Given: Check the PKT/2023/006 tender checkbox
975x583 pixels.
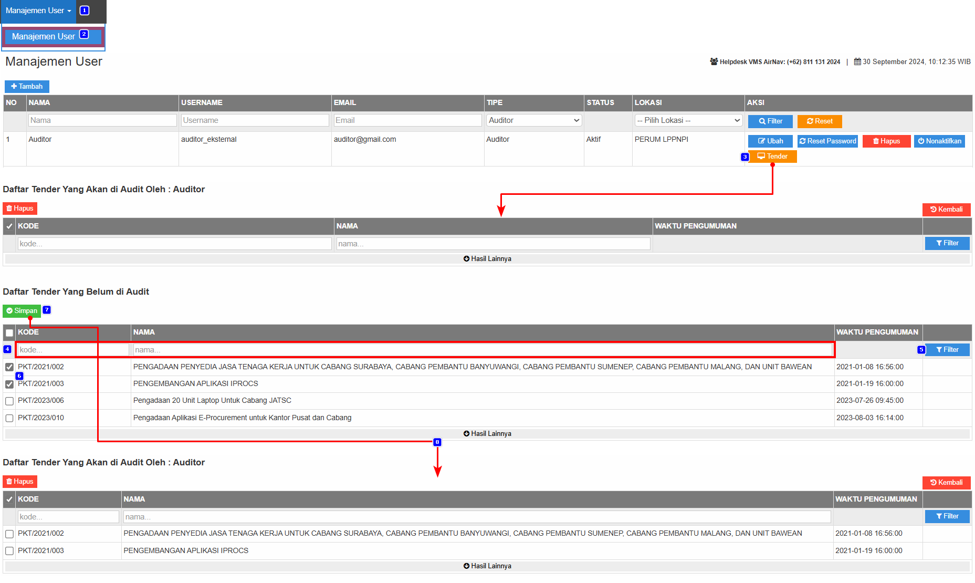Looking at the screenshot, I should click(x=9, y=401).
